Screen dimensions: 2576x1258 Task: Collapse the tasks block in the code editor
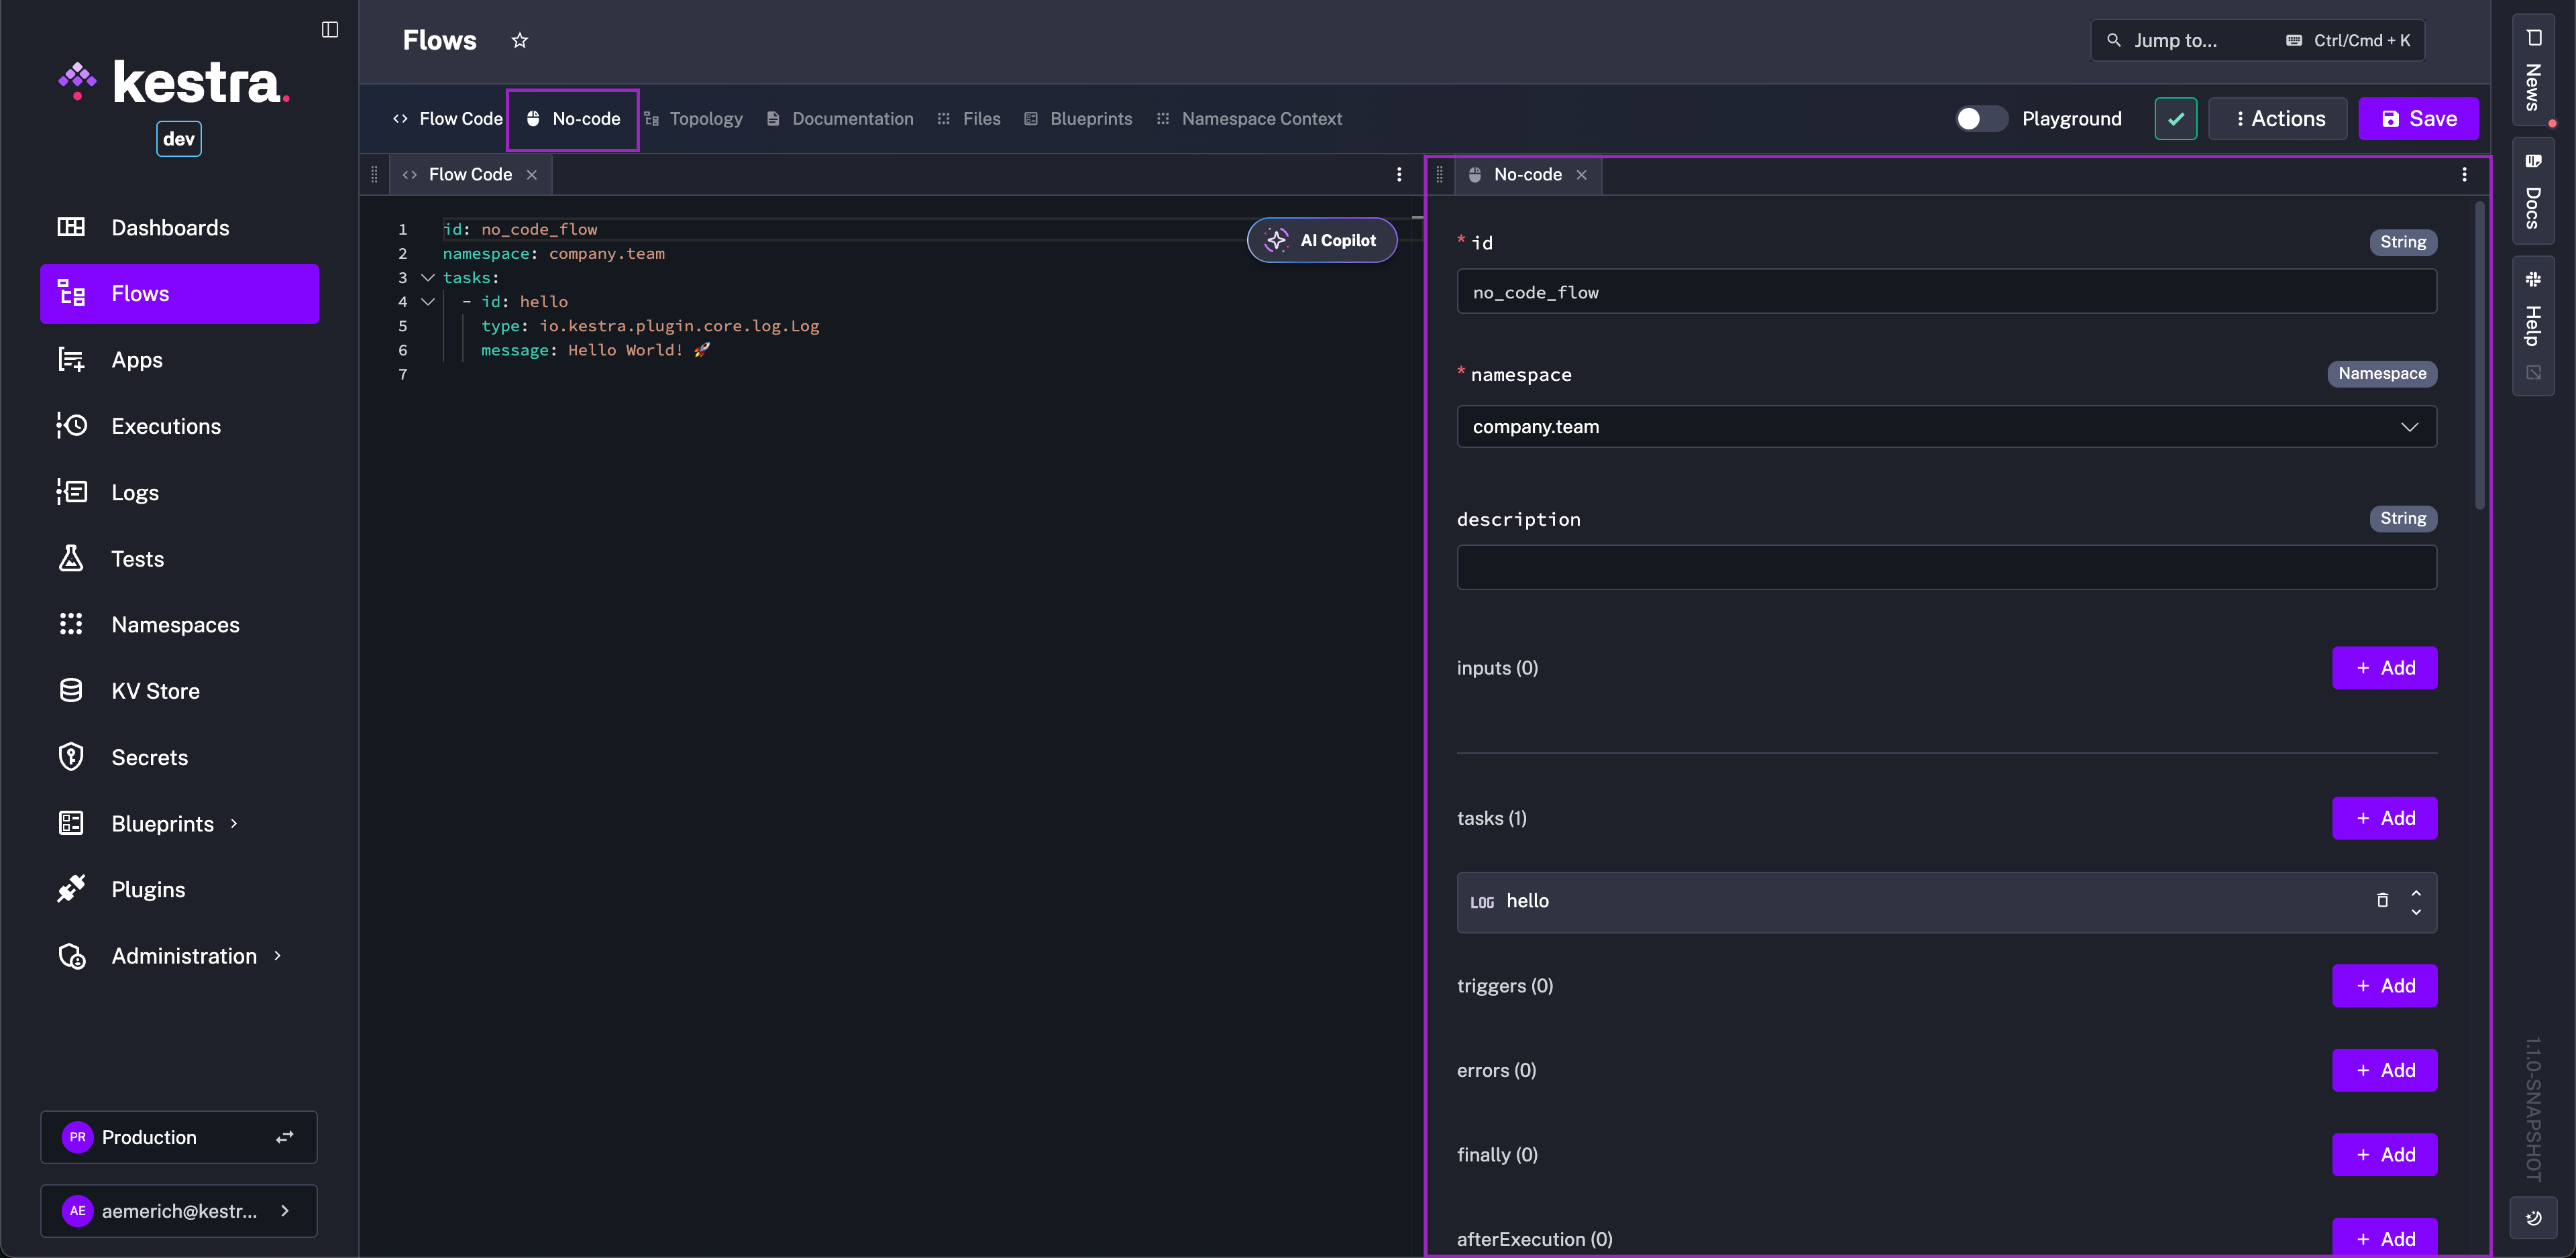(x=428, y=277)
